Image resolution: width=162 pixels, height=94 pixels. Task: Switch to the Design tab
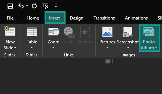point(77,18)
